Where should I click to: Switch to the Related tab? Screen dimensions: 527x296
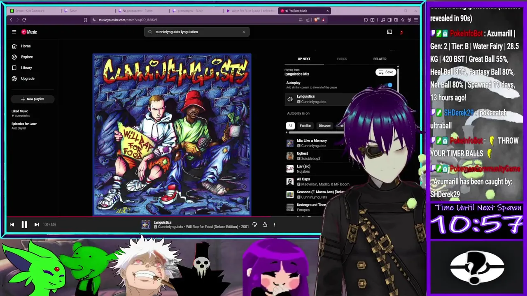(380, 59)
